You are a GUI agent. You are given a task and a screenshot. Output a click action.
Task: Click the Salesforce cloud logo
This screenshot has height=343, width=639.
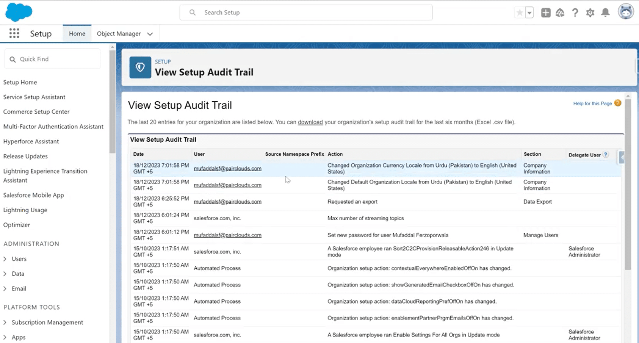tap(19, 12)
